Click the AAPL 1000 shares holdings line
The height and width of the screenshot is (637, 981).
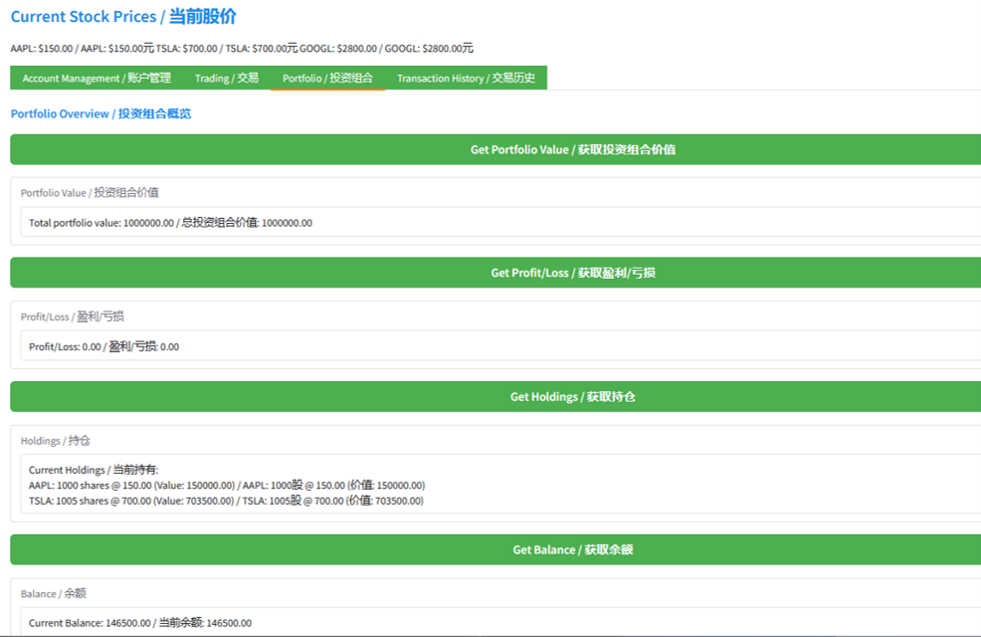(227, 485)
